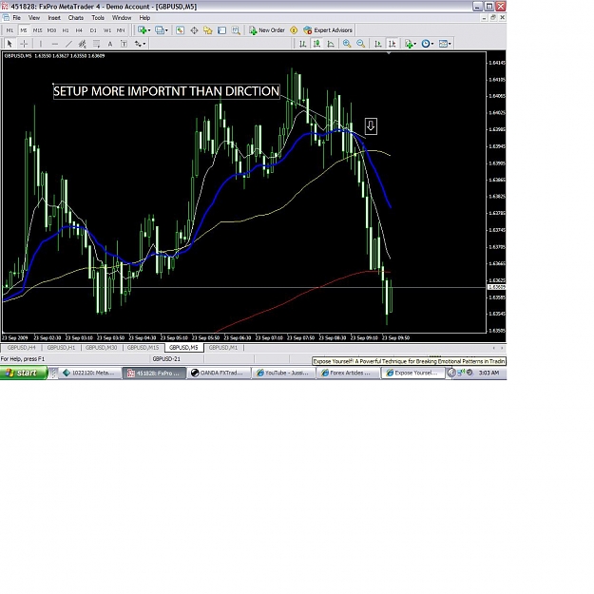594x594 pixels.
Task: Toggle chart auto scroll icon
Action: pyautogui.click(x=377, y=44)
